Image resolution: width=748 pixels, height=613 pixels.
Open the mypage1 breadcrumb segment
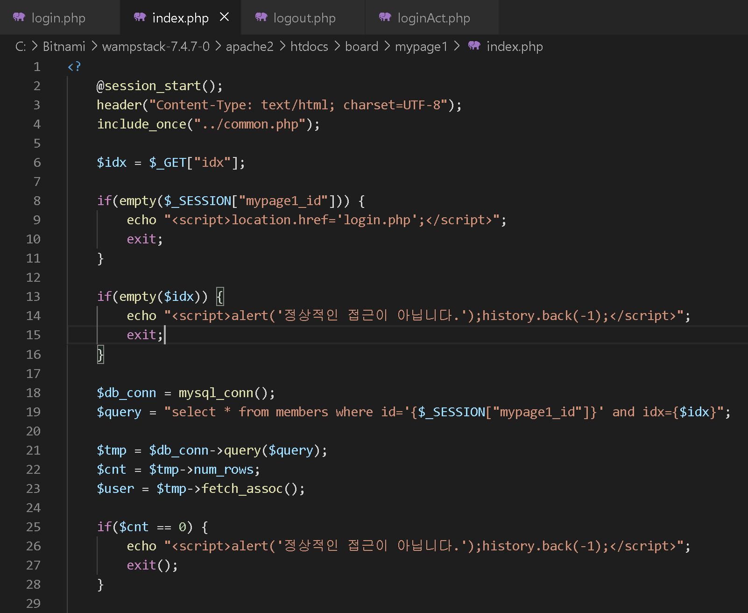[421, 46]
